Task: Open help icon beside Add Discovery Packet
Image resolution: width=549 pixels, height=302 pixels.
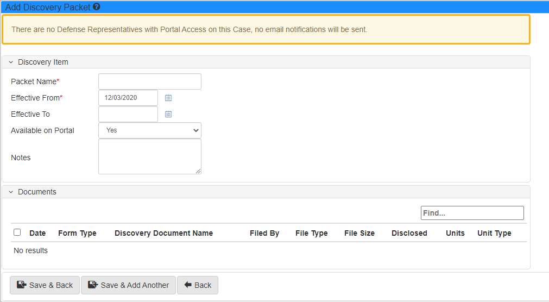Action: pyautogui.click(x=97, y=7)
